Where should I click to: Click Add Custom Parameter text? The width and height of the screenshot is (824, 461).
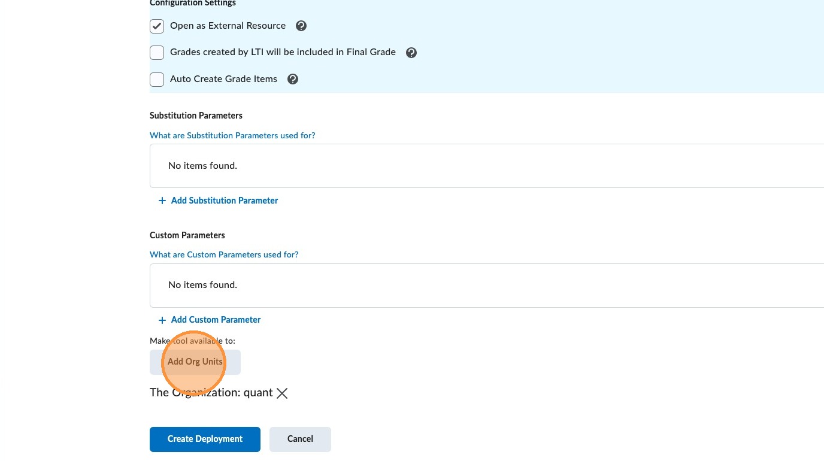(216, 320)
